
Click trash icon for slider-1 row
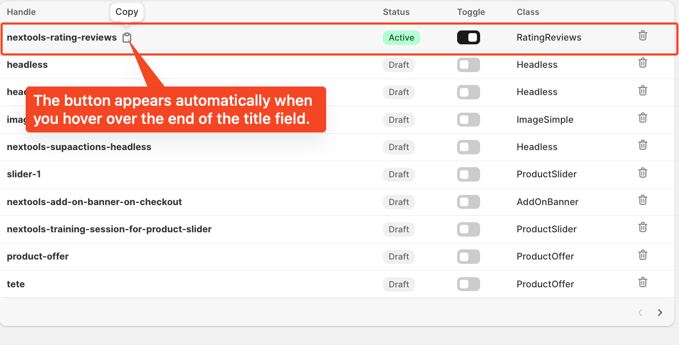pos(643,172)
